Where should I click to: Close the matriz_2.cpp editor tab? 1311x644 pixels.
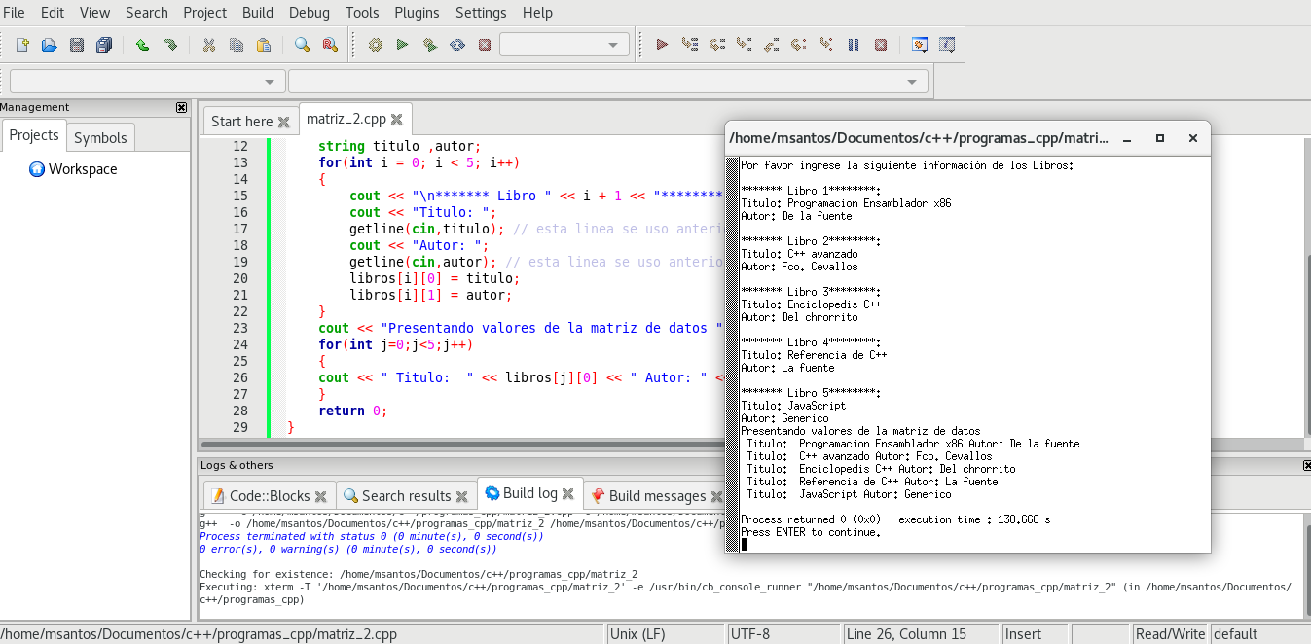click(397, 120)
